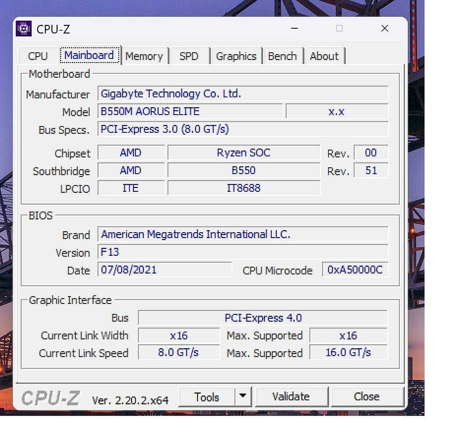The height and width of the screenshot is (421, 474).
Task: Click the BIOS Version F13 value
Action: pos(243,252)
